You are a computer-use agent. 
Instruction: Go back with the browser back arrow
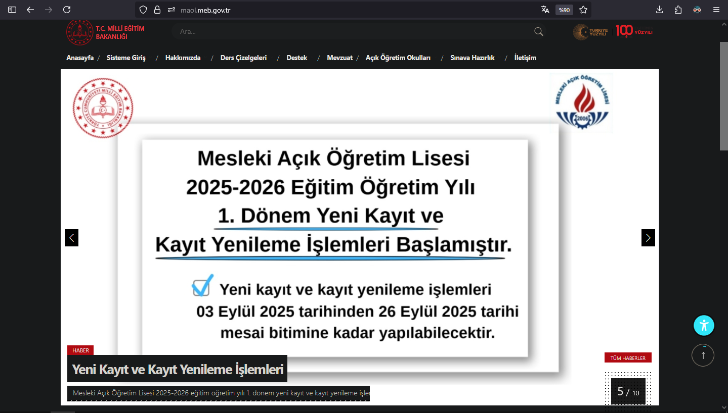[x=30, y=10]
